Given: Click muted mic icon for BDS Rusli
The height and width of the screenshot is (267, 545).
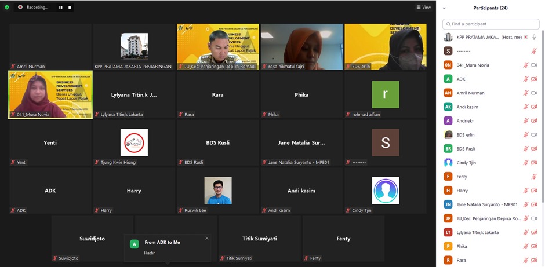Looking at the screenshot, I should [x=526, y=148].
